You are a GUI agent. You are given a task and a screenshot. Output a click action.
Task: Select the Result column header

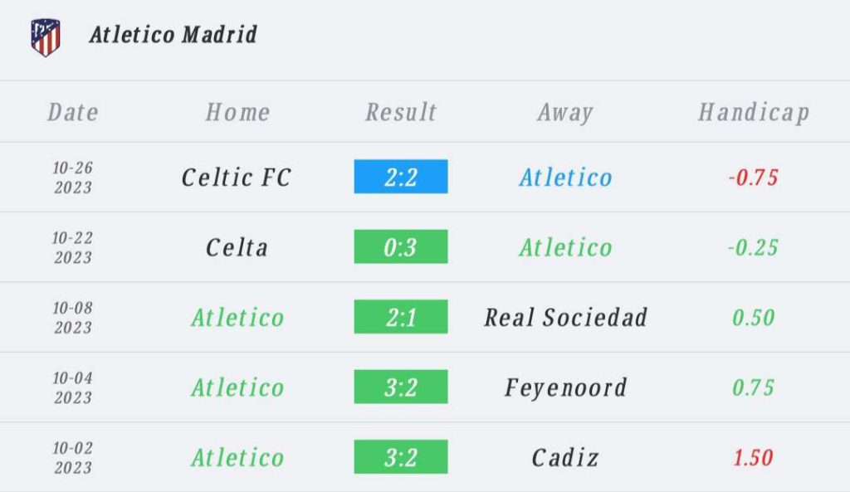[x=401, y=112]
